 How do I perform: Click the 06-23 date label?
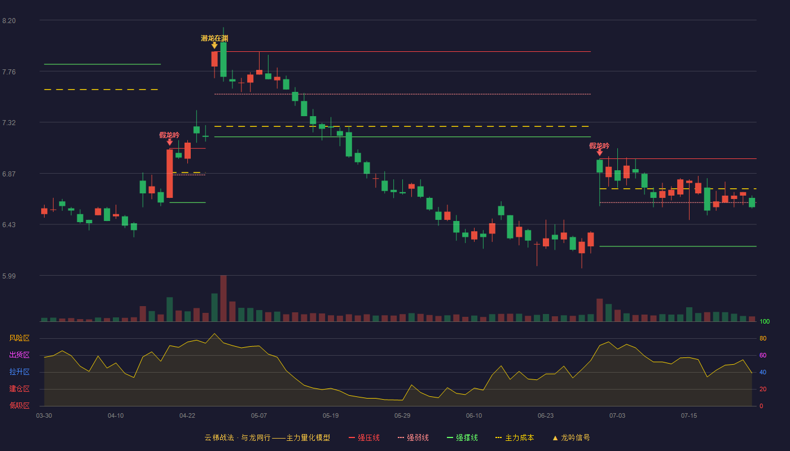pos(546,415)
